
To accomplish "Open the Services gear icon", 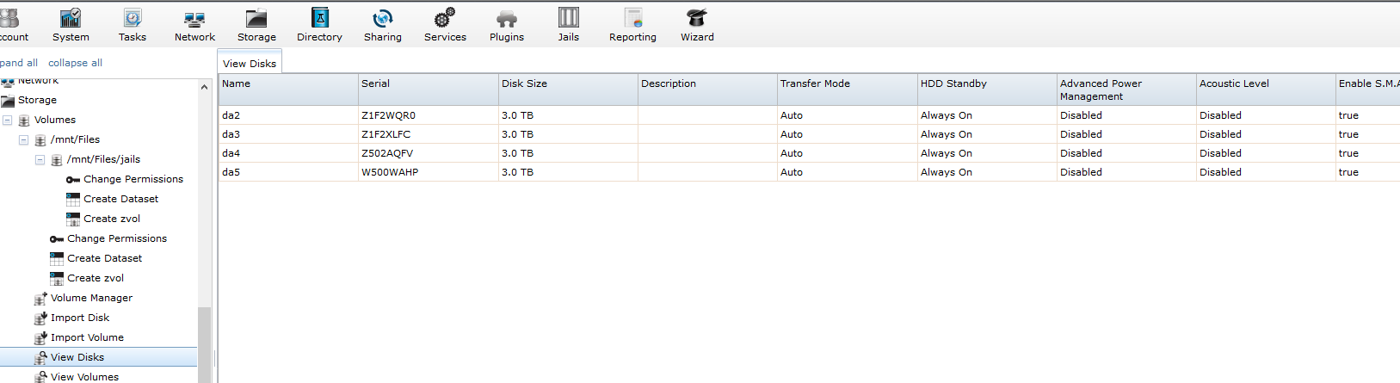I will pyautogui.click(x=445, y=18).
